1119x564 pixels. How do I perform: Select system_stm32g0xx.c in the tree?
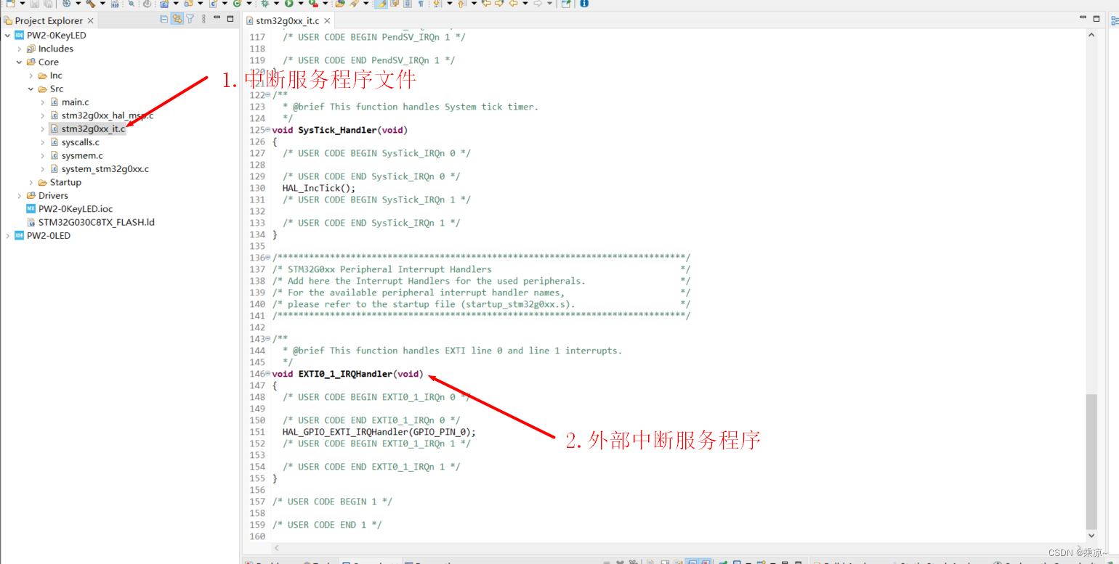point(105,169)
